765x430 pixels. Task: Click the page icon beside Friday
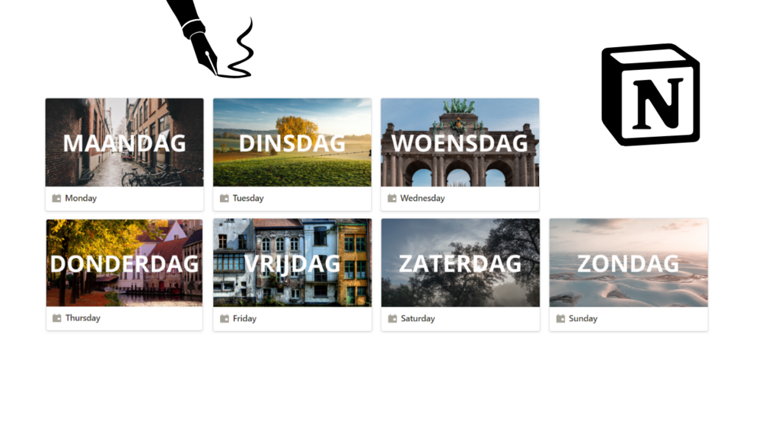tap(225, 318)
